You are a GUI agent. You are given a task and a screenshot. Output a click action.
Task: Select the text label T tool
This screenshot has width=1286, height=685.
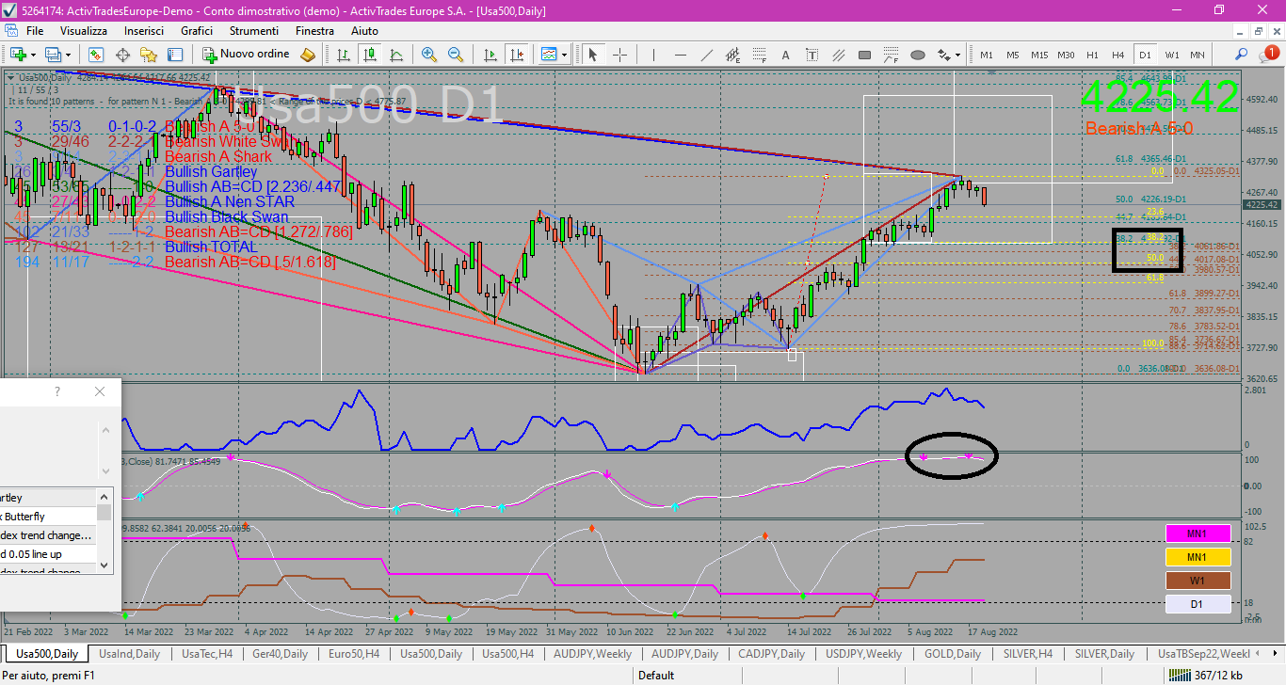(812, 55)
